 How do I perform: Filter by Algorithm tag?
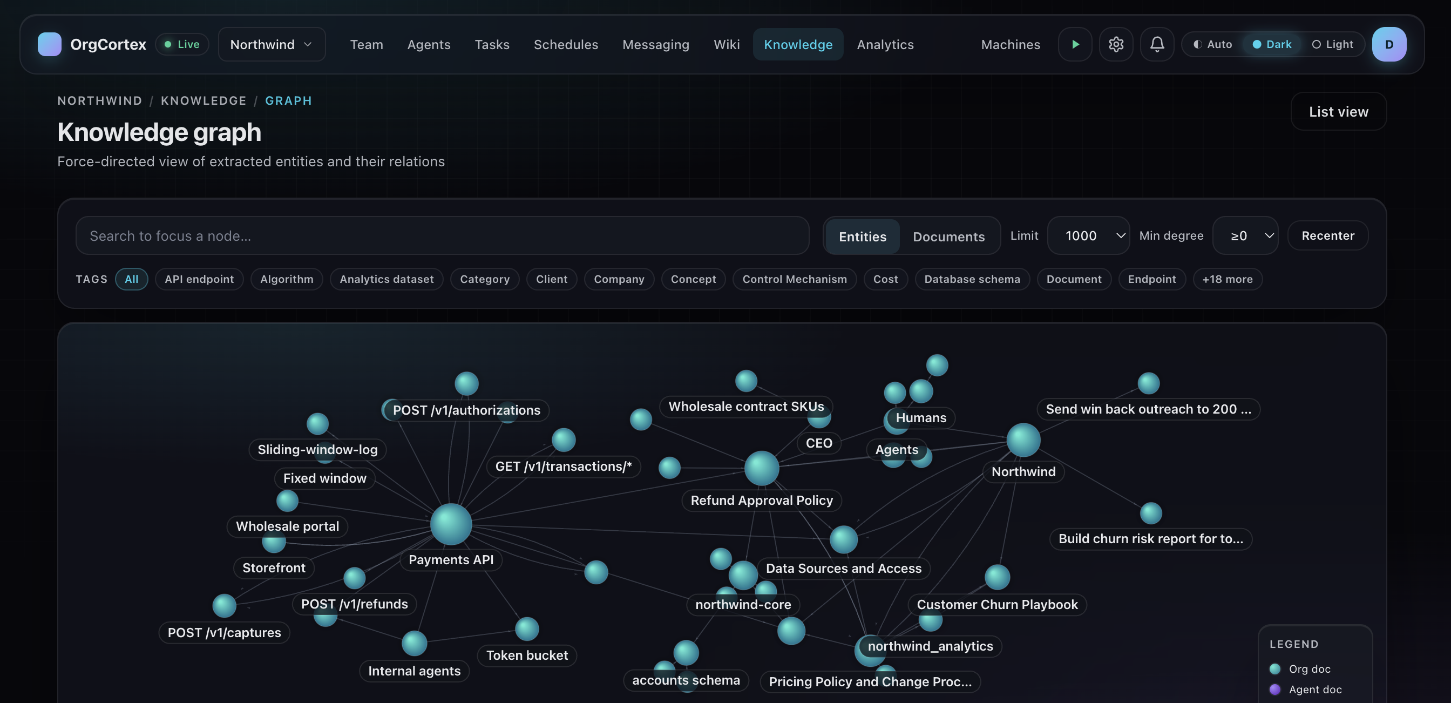(287, 279)
